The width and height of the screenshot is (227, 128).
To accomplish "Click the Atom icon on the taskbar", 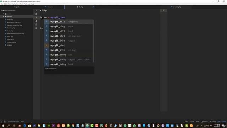I will (87, 126).
